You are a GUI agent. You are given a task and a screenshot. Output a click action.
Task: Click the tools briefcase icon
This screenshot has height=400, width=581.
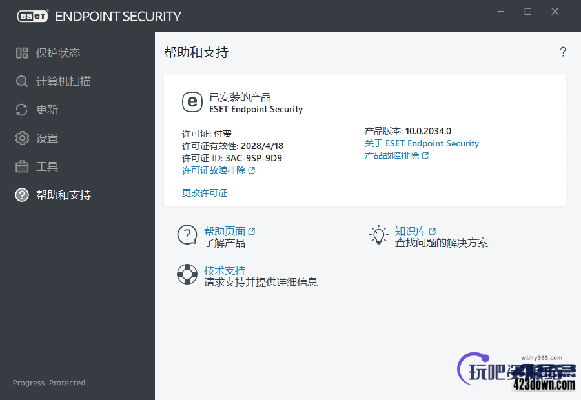click(x=22, y=166)
